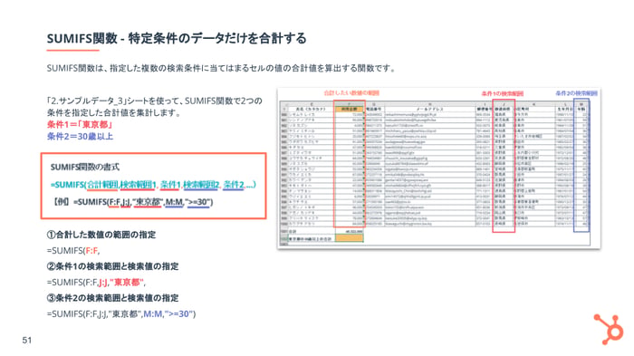Click the orange HubSpot sprocket logo
The image size is (634, 356).
[609, 329]
